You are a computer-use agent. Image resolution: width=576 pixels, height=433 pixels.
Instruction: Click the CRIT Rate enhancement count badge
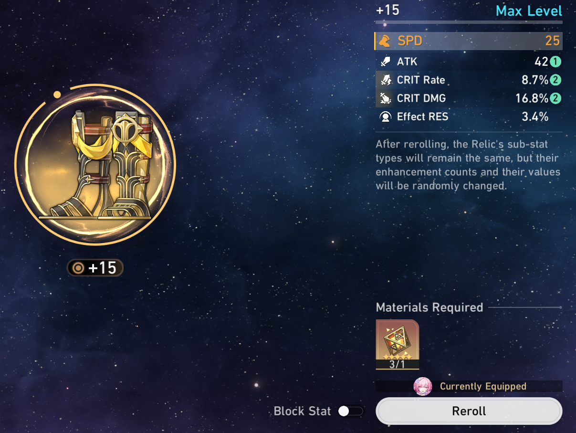555,80
